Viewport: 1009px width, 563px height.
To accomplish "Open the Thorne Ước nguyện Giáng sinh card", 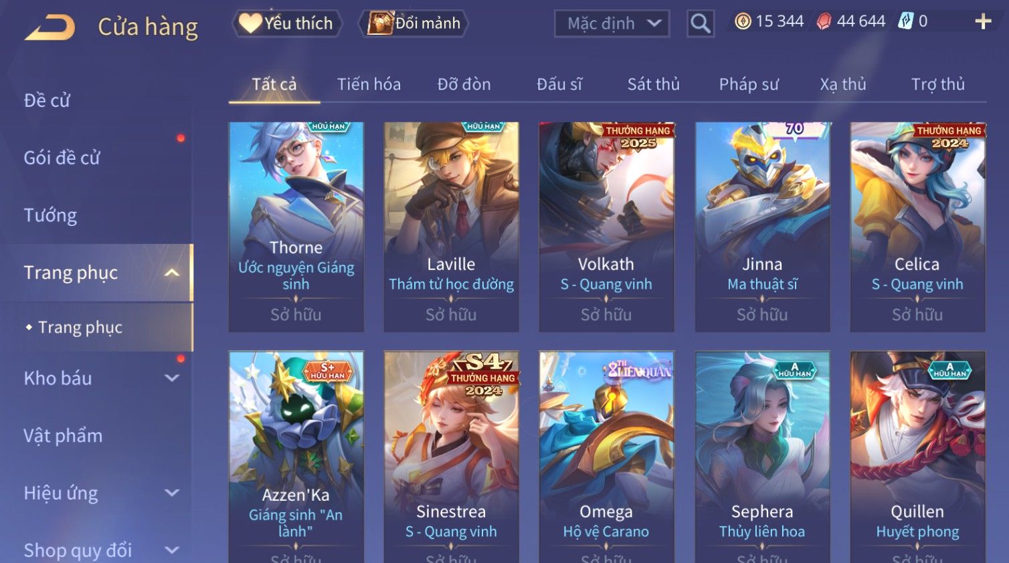I will (x=296, y=227).
